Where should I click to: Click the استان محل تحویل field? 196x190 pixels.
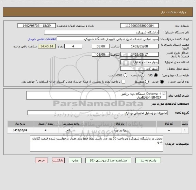click(x=140, y=62)
